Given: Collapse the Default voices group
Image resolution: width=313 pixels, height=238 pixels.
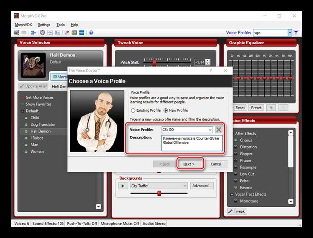Looking at the screenshot, I should [x=23, y=111].
